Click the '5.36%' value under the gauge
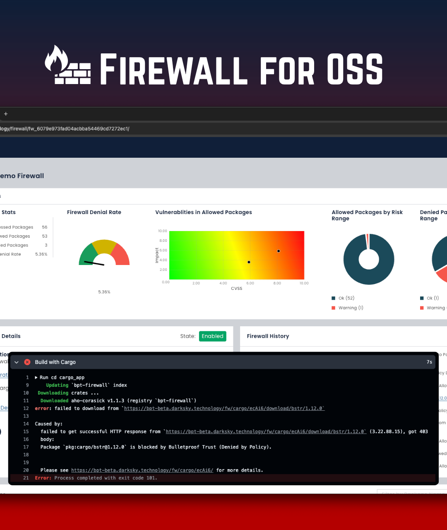This screenshot has width=447, height=530. tap(104, 292)
